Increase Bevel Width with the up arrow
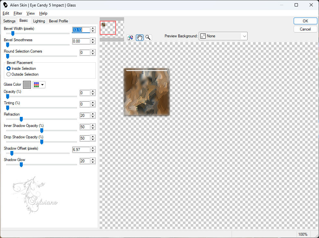 point(93,28)
